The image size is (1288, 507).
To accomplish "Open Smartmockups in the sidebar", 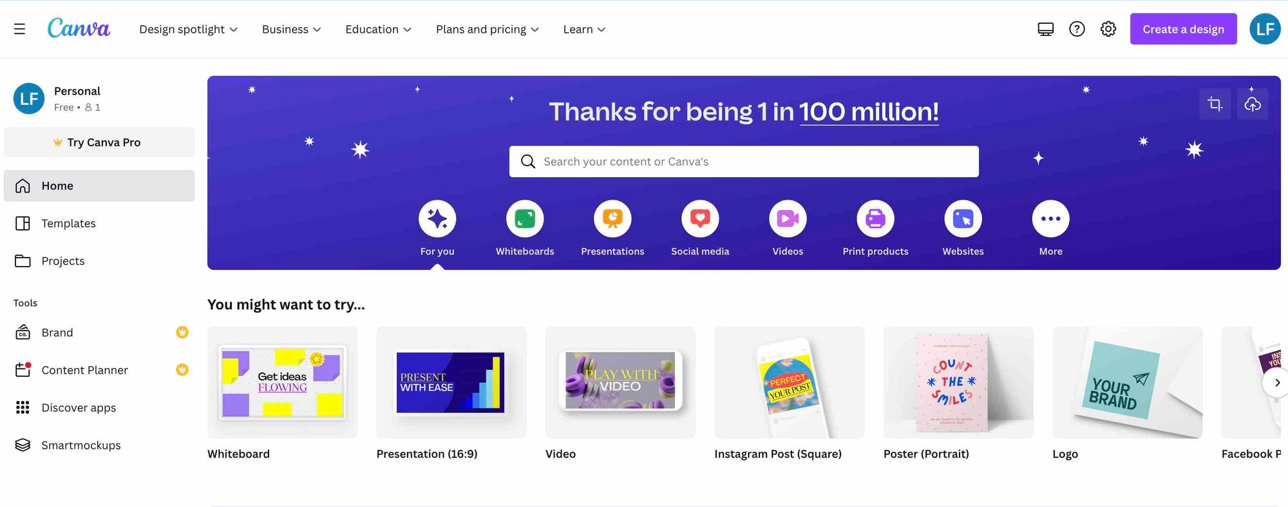I will click(99, 445).
